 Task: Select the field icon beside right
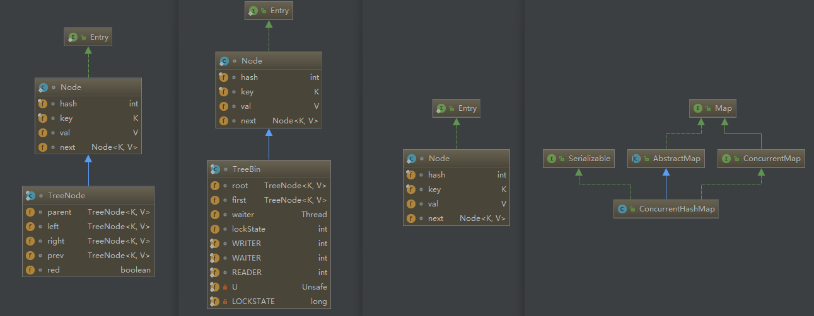click(30, 241)
